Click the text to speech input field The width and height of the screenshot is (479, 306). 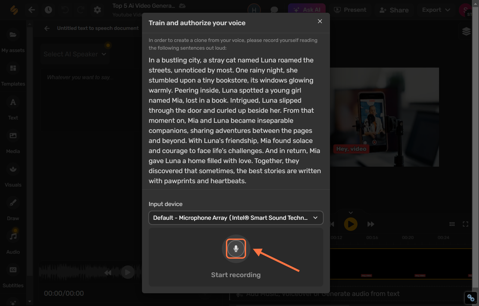tap(91, 100)
